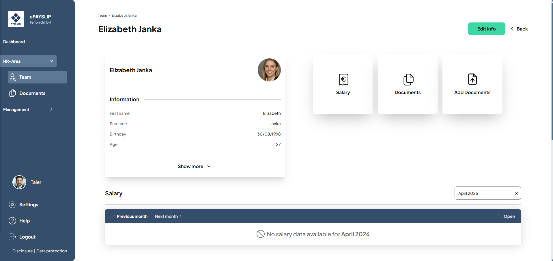Click the Settings gear icon in sidebar
Viewport: 553px width, 261px height.
click(12, 205)
